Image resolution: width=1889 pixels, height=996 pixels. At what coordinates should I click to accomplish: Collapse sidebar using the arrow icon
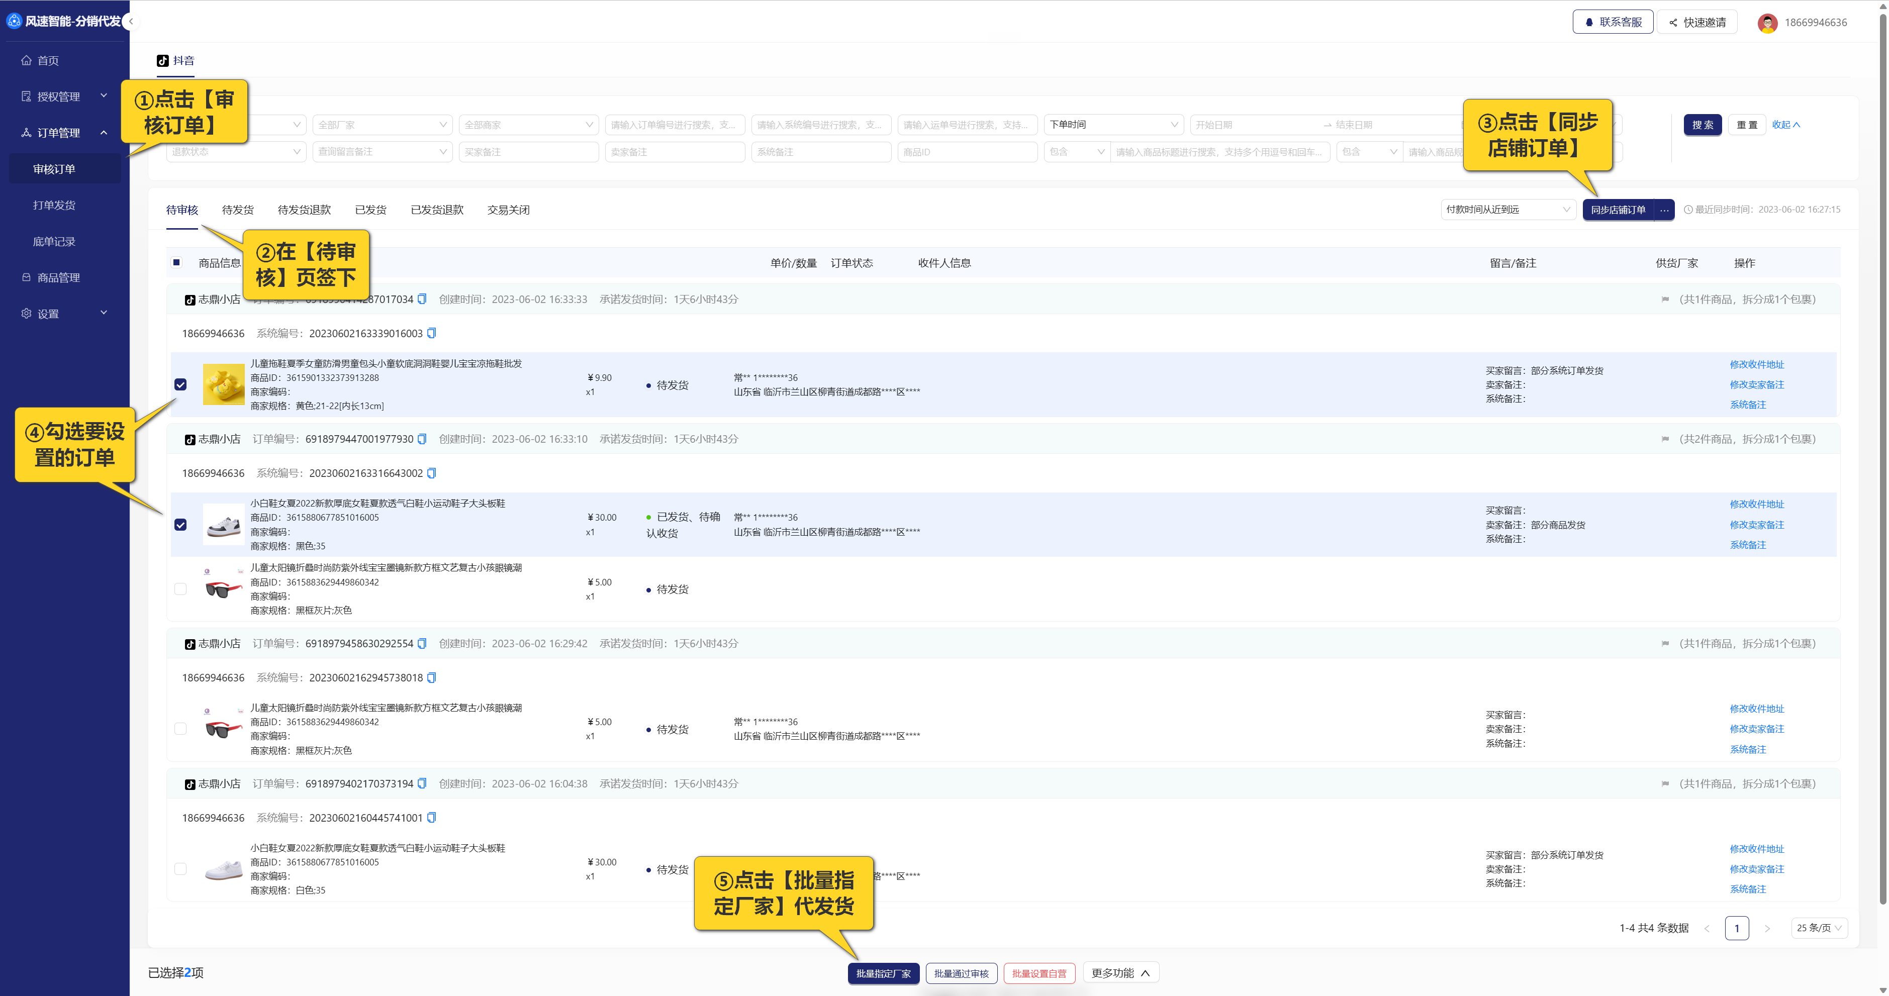(x=131, y=21)
